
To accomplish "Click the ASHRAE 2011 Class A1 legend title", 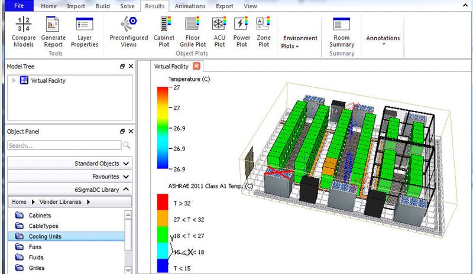I will pos(210,186).
